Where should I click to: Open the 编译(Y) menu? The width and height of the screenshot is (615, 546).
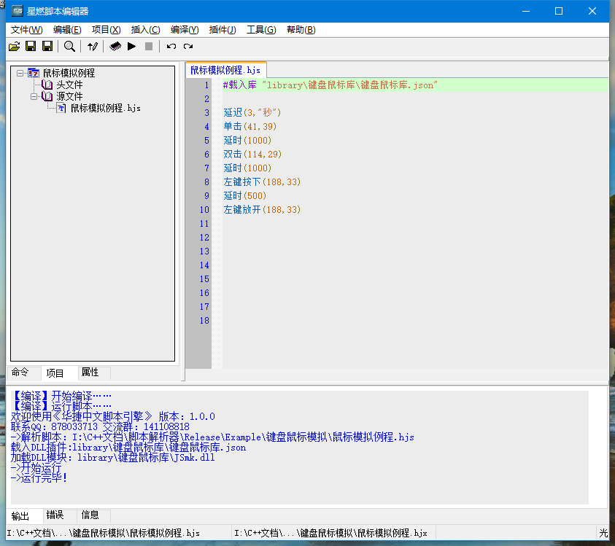click(185, 30)
